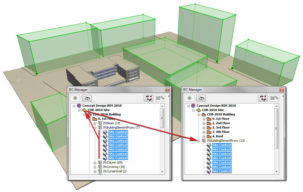Select 'Concept Design BIM 2010' in left window
The width and height of the screenshot is (303, 192).
102,106
